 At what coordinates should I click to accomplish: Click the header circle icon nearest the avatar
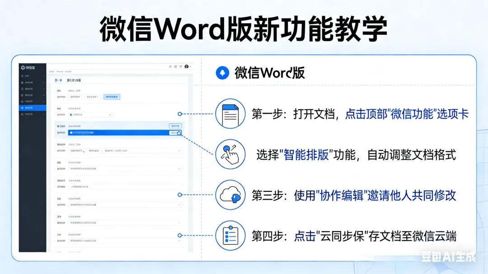(181, 66)
